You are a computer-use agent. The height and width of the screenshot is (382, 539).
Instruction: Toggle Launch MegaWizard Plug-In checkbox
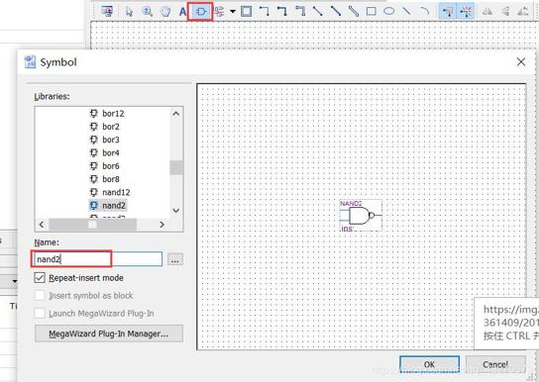40,313
